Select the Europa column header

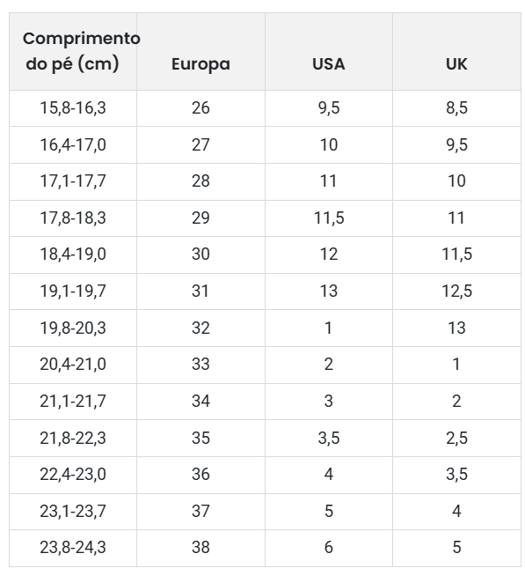[x=201, y=51]
